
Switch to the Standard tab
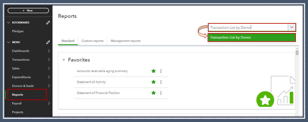pos(68,41)
